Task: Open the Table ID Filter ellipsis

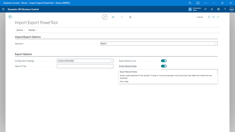Action: (x=111, y=66)
